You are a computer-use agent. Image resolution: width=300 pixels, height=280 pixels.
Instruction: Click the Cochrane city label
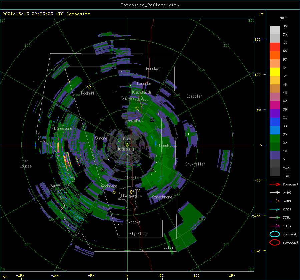(x=109, y=186)
